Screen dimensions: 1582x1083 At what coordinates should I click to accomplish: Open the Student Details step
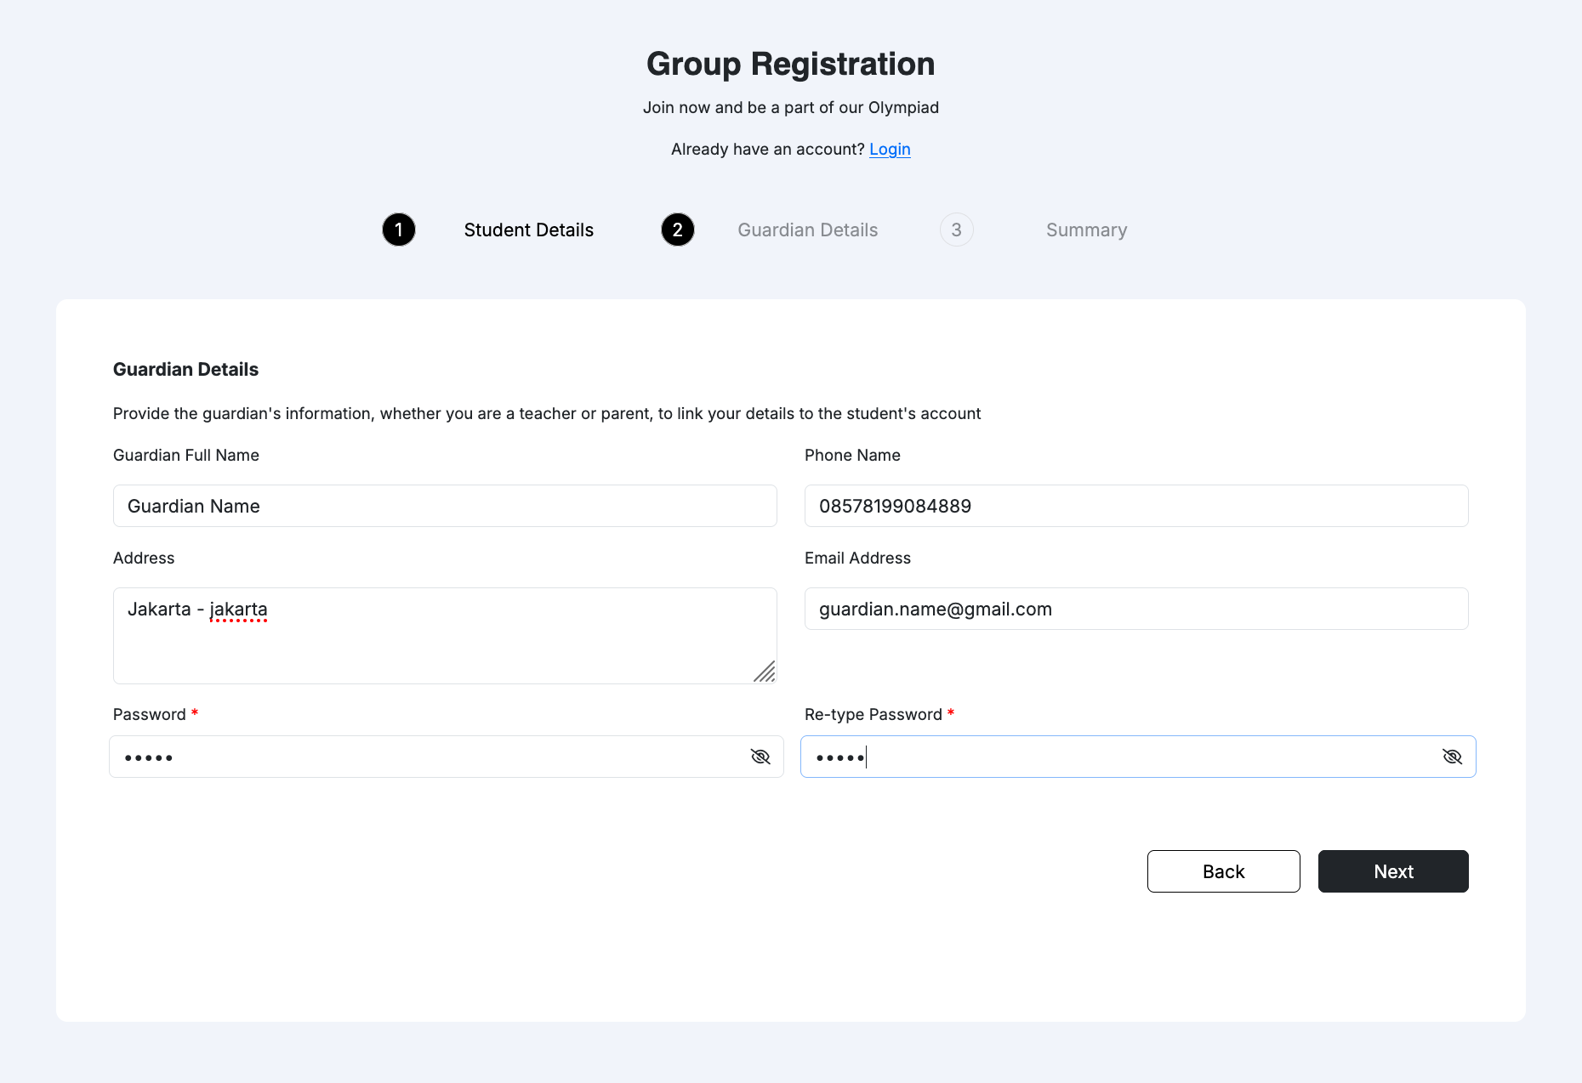(528, 230)
